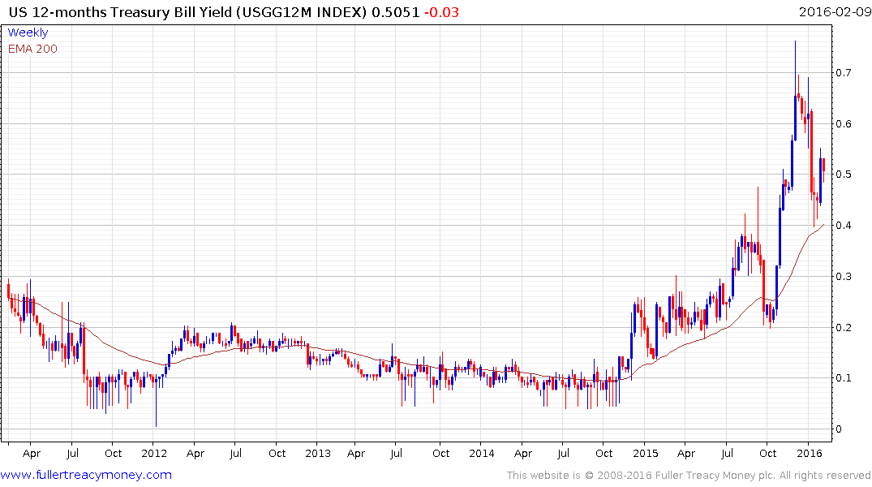
Task: Click the long blue wick touching zero near 2012
Action: 157,401
